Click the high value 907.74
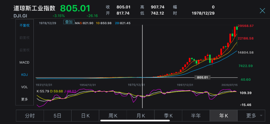270x124 pixels. [157, 7]
